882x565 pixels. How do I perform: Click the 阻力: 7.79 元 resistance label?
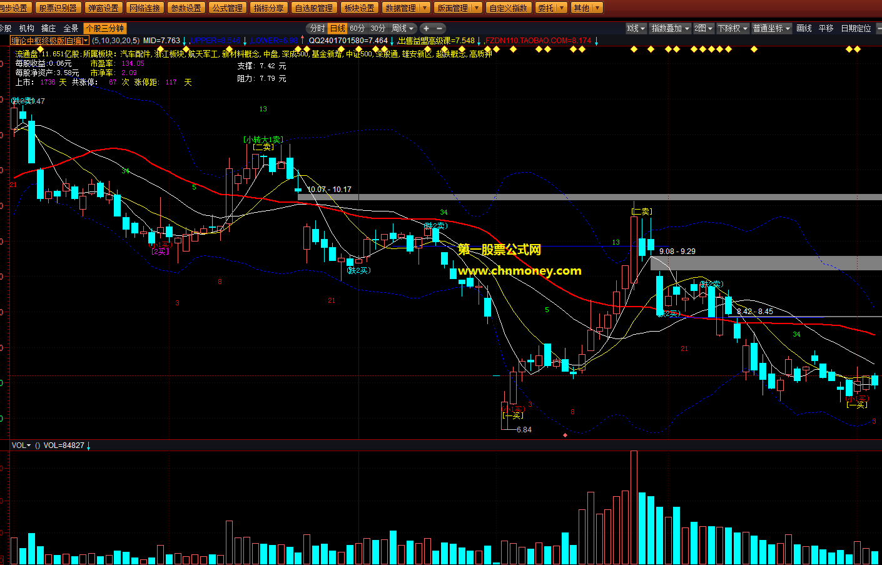(261, 79)
